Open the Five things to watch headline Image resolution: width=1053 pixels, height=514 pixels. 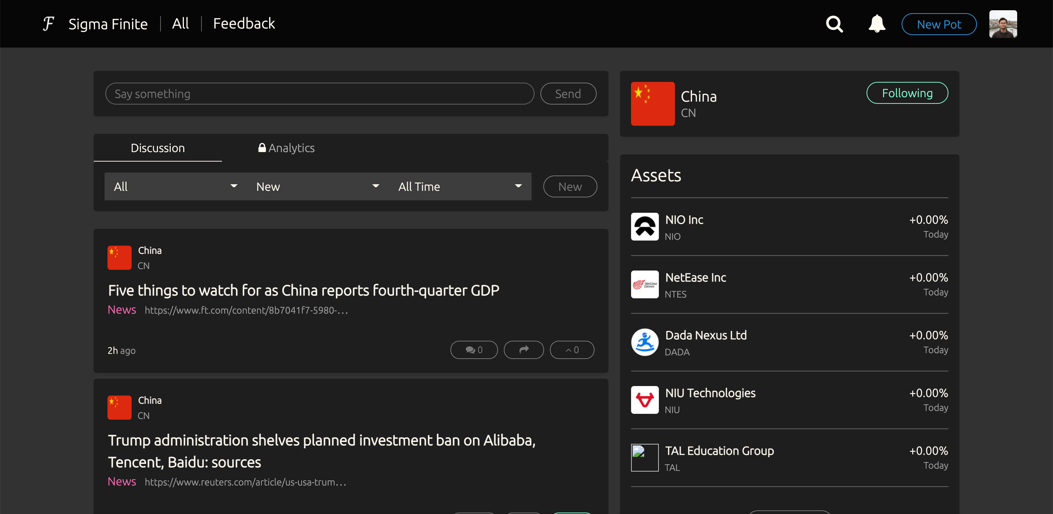tap(303, 291)
